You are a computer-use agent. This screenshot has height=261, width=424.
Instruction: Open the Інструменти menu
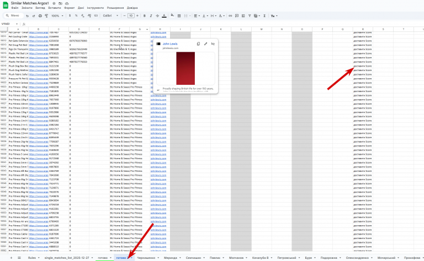95,8
